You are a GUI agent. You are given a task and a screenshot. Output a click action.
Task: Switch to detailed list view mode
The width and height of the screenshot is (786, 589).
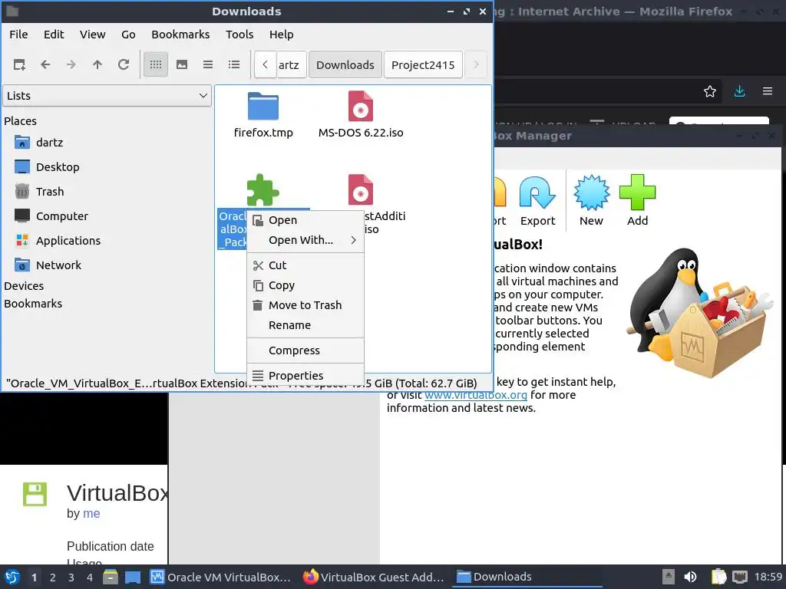234,64
